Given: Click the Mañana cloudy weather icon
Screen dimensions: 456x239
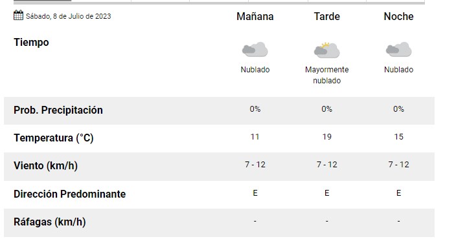Looking at the screenshot, I should (x=255, y=49).
